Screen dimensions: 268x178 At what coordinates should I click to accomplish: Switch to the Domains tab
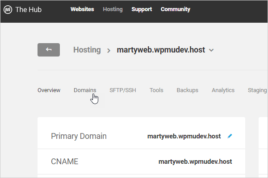pos(85,90)
